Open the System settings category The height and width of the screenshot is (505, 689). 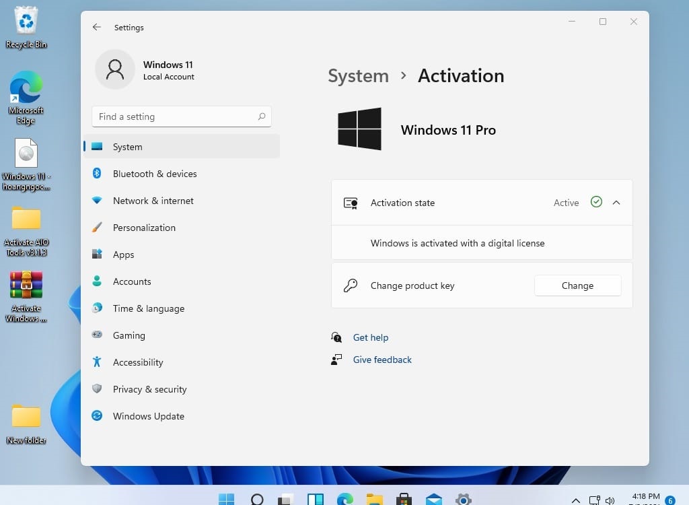[x=182, y=147]
